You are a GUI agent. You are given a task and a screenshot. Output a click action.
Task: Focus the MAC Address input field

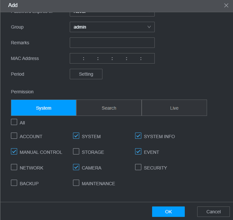tap(112, 58)
